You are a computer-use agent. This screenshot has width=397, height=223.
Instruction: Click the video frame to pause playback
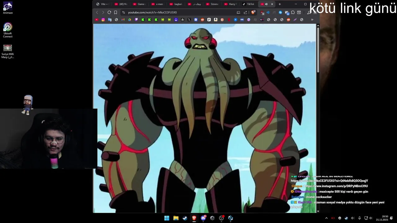(x=205, y=118)
